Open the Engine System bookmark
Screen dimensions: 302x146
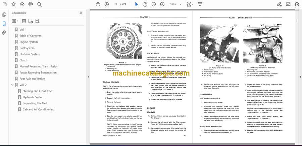[29, 42]
